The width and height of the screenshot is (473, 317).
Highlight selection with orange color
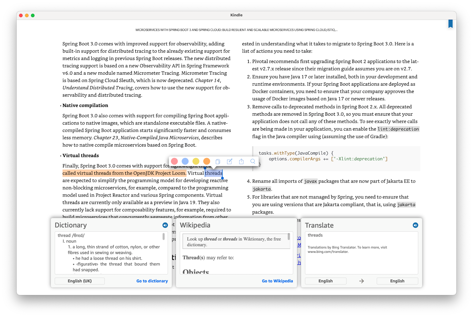207,161
